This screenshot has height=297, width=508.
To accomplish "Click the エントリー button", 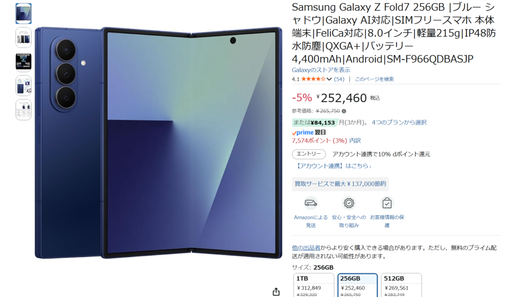I will tap(309, 154).
